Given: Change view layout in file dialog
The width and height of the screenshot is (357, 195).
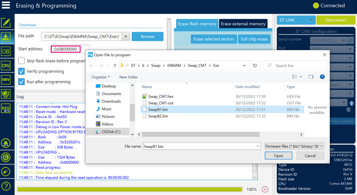Looking at the screenshot, I should tap(294, 77).
